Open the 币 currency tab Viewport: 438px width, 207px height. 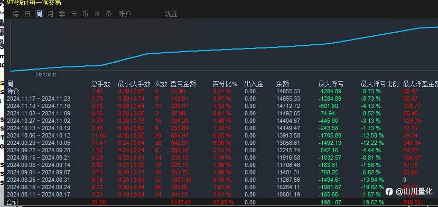(85, 14)
